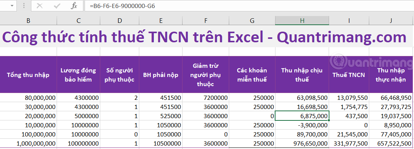Click the title cell Công thức tính thuế
Image resolution: width=414 pixels, height=149 pixels.
[204, 37]
